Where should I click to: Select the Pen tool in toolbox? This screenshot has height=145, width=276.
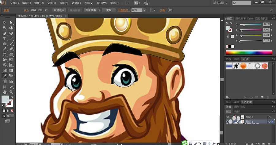[x=5, y=33]
